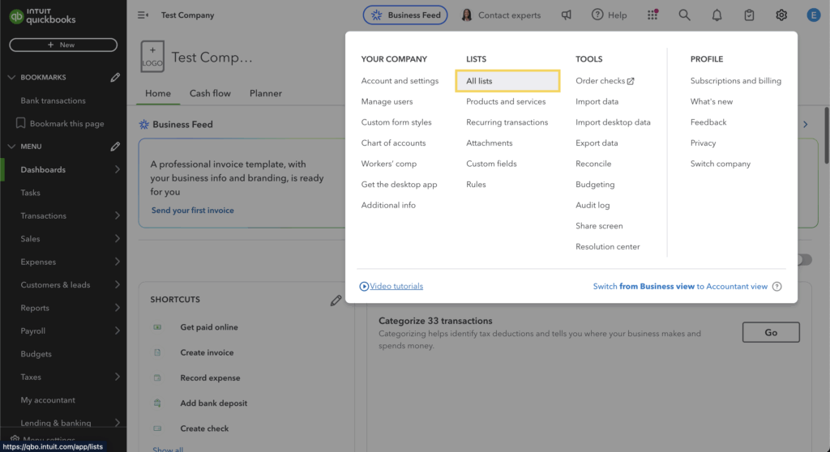Viewport: 830px width, 452px height.
Task: Click the + New button
Action: [63, 45]
